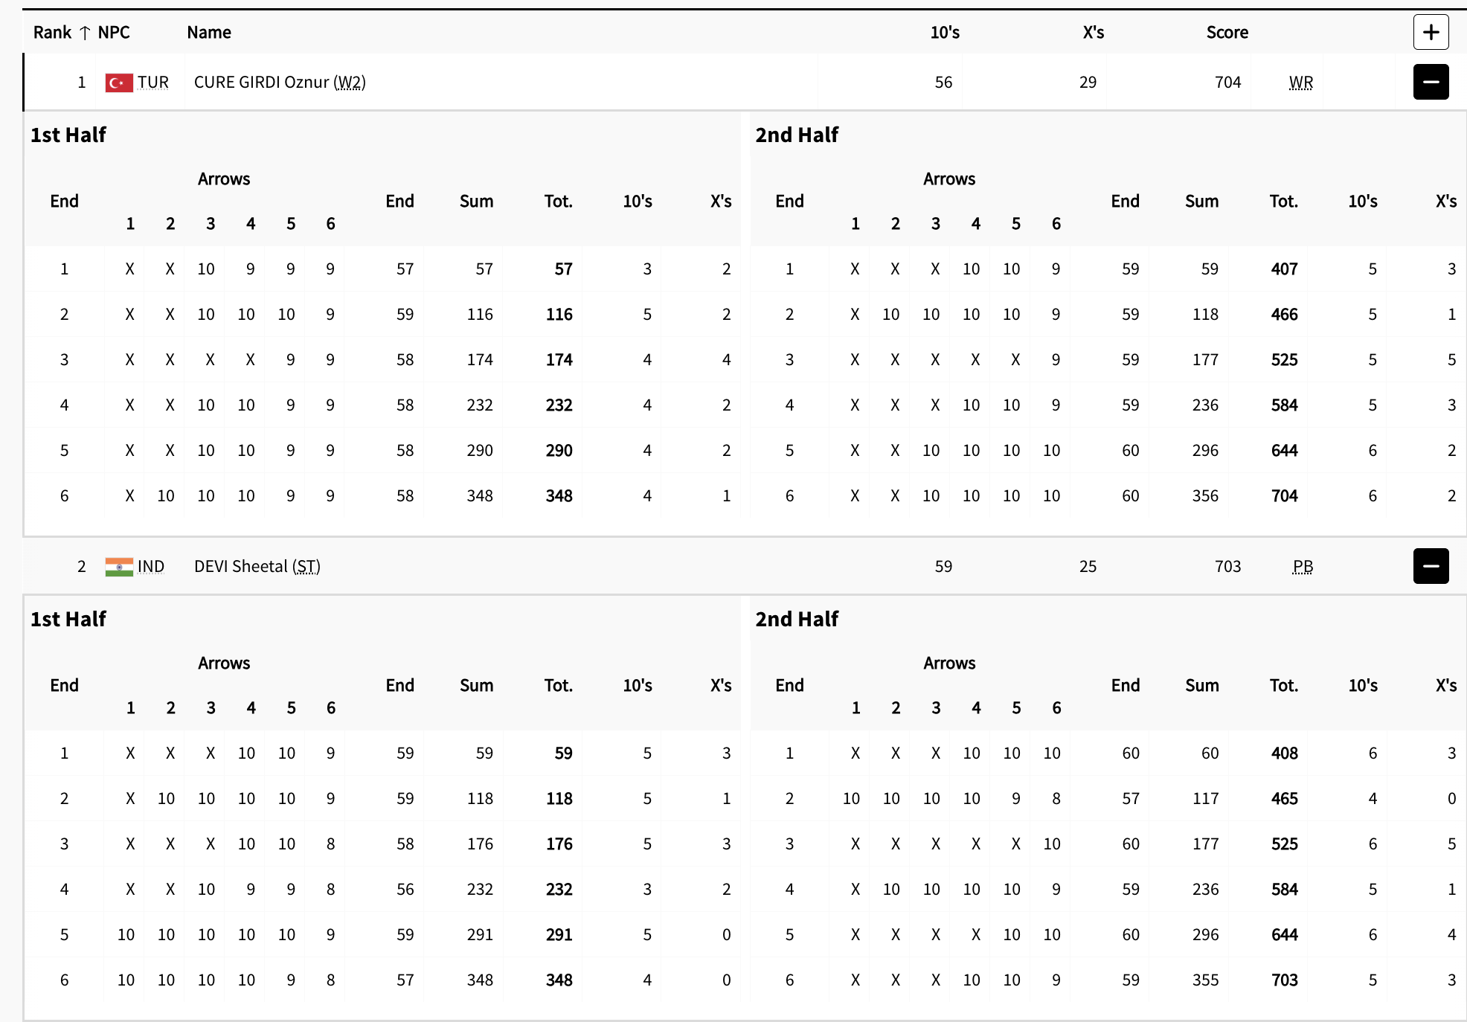
Task: Click the Name column header
Action: tap(209, 33)
